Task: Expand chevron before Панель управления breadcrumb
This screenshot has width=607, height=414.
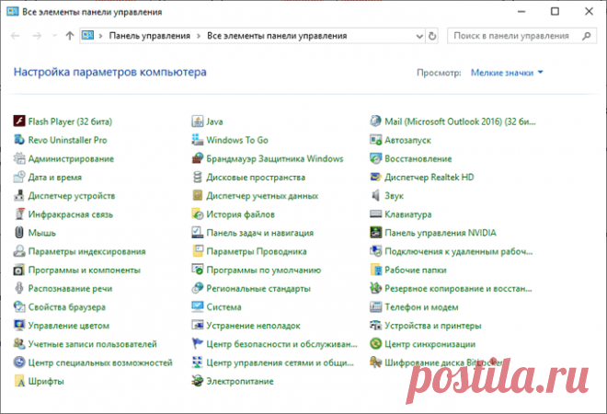Action: click(x=100, y=36)
